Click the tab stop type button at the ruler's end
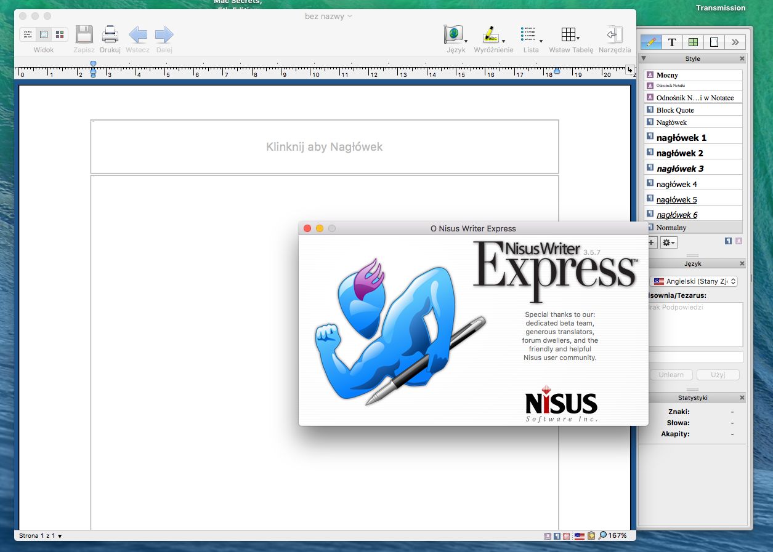Viewport: 773px width, 552px height. 629,69
